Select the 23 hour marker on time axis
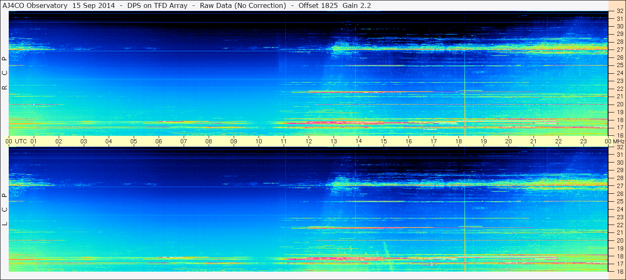The width and height of the screenshot is (626, 280). coord(584,141)
